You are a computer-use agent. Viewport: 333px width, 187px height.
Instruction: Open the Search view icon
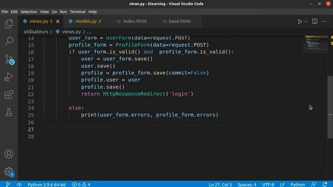[x=9, y=41]
